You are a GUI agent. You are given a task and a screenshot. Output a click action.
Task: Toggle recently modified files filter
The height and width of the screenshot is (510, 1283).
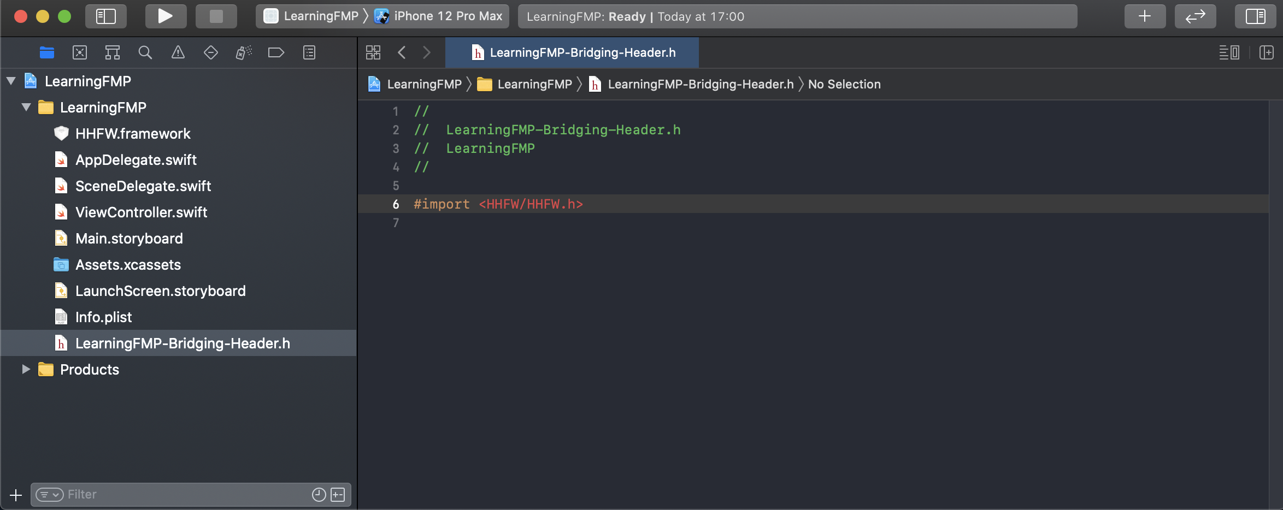tap(319, 495)
